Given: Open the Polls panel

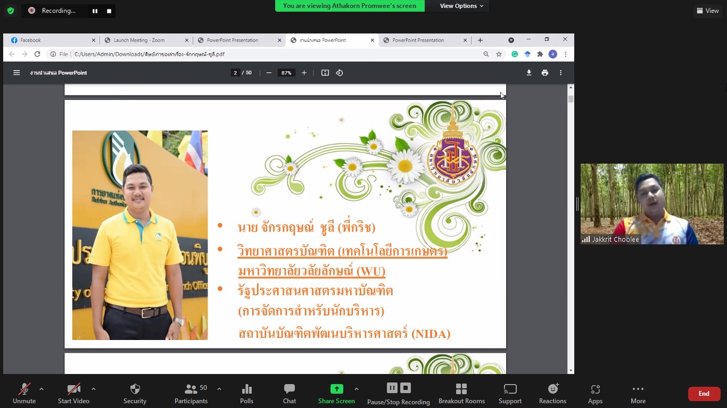Looking at the screenshot, I should pyautogui.click(x=246, y=394).
